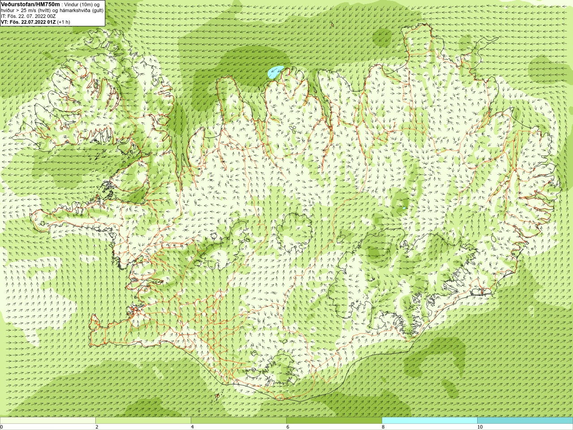
Task: Click the legend scale label '6'
Action: 287,427
